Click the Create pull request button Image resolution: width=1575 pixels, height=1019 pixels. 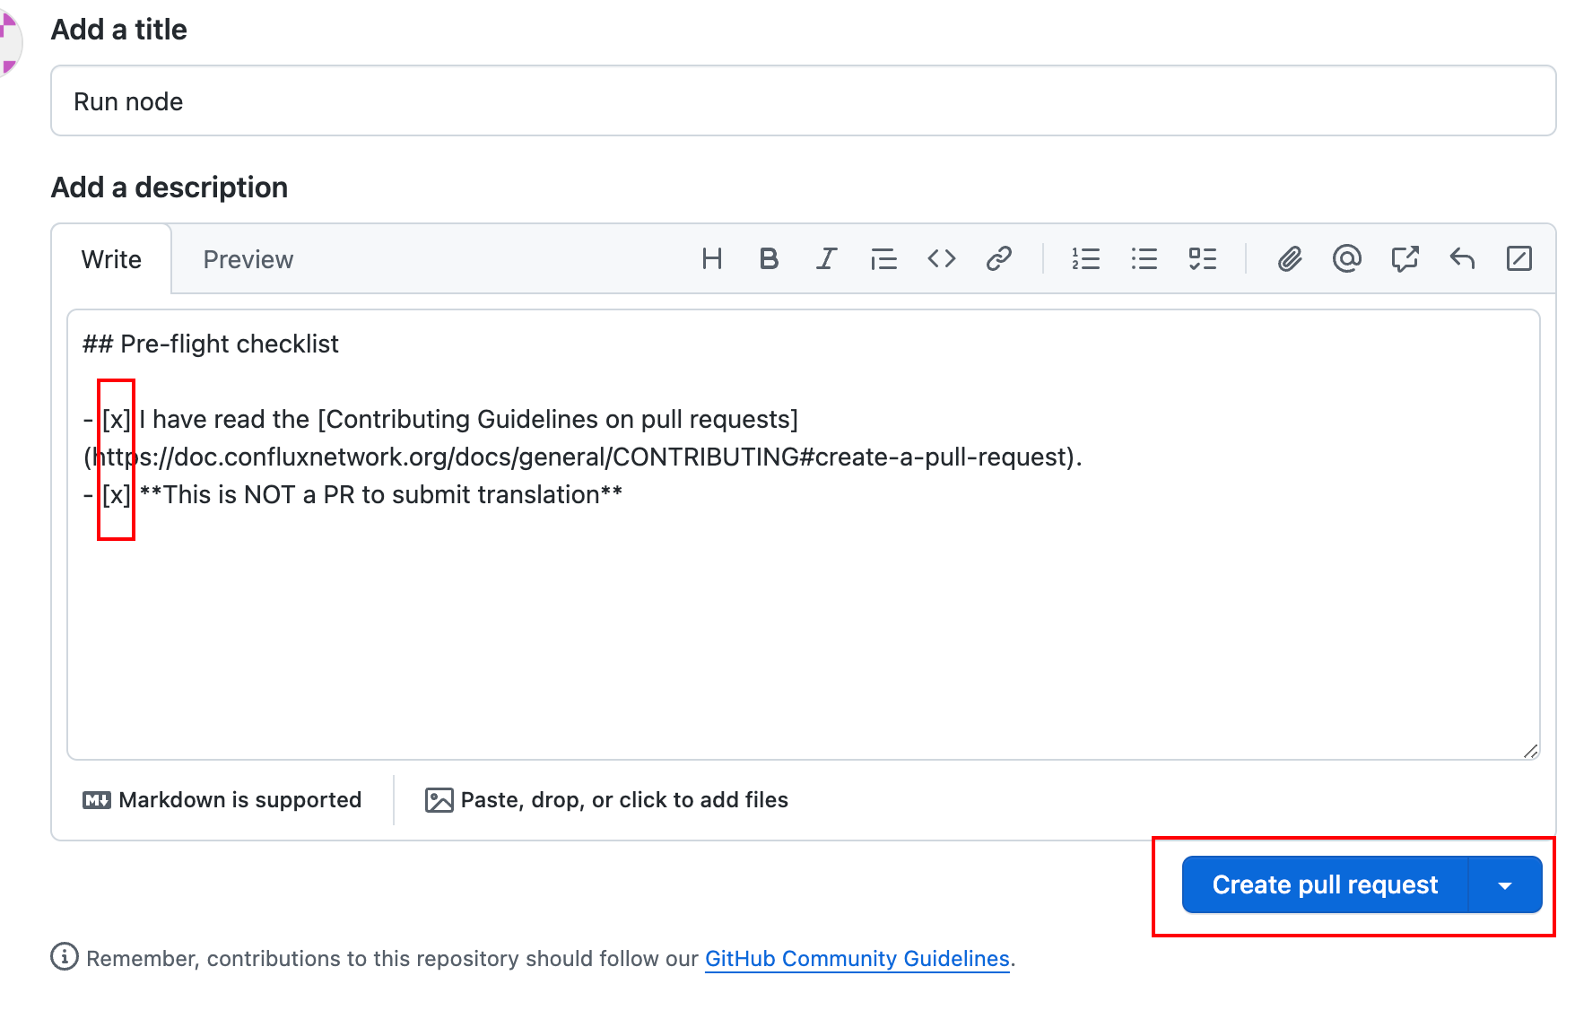tap(1325, 884)
